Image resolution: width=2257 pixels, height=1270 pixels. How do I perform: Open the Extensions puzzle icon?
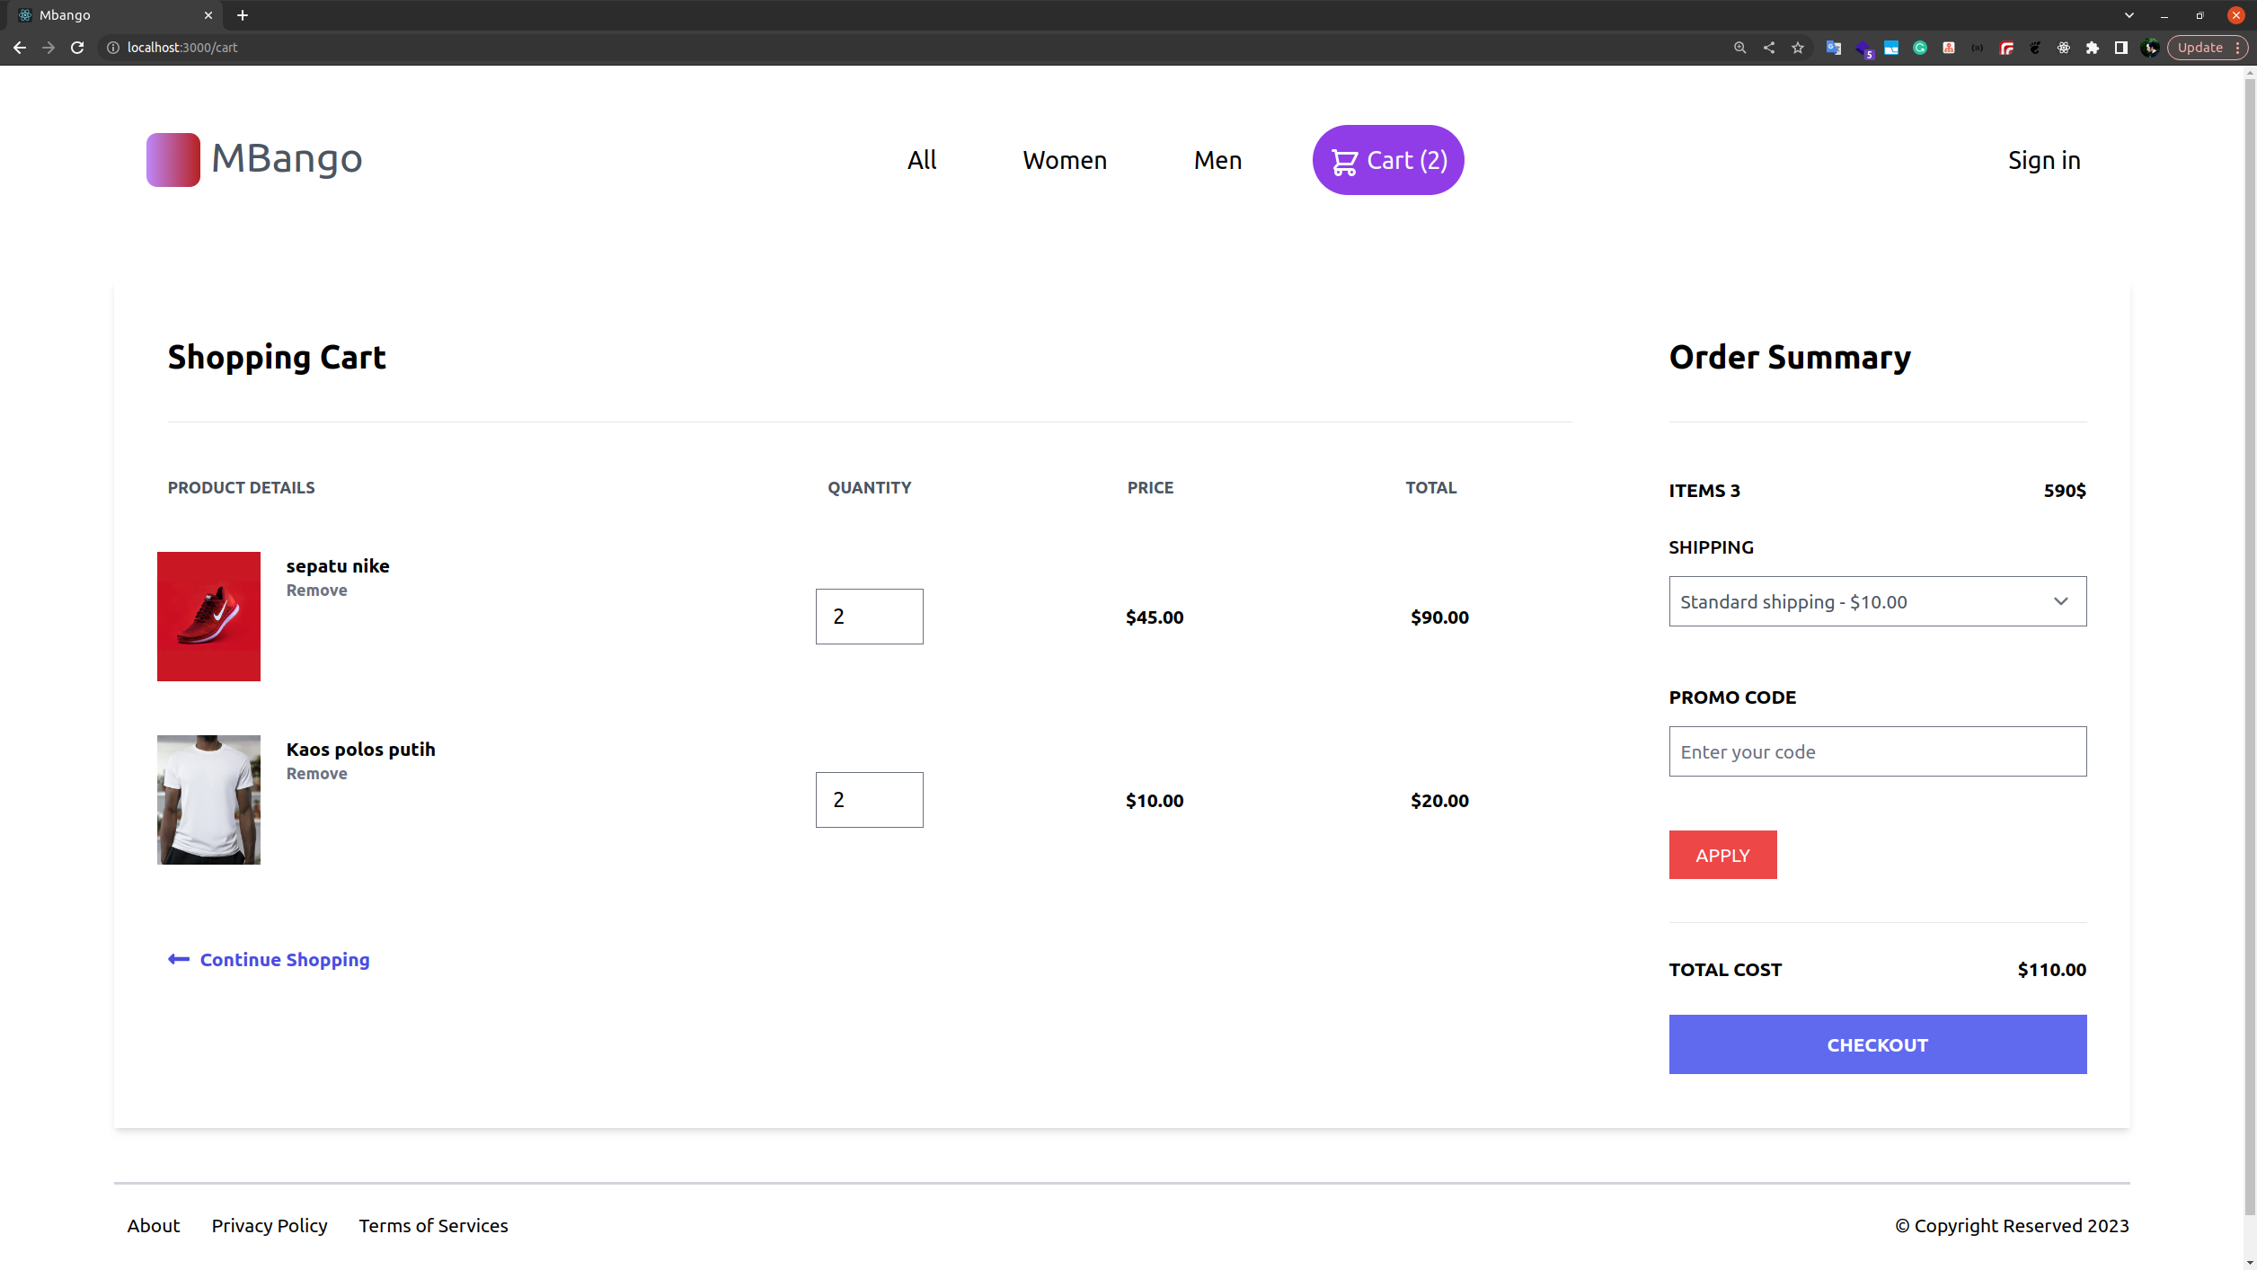(2093, 48)
